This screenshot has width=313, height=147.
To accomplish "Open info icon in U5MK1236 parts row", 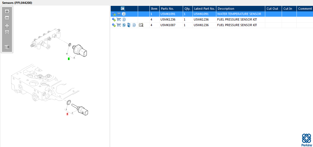I will [x=124, y=19].
